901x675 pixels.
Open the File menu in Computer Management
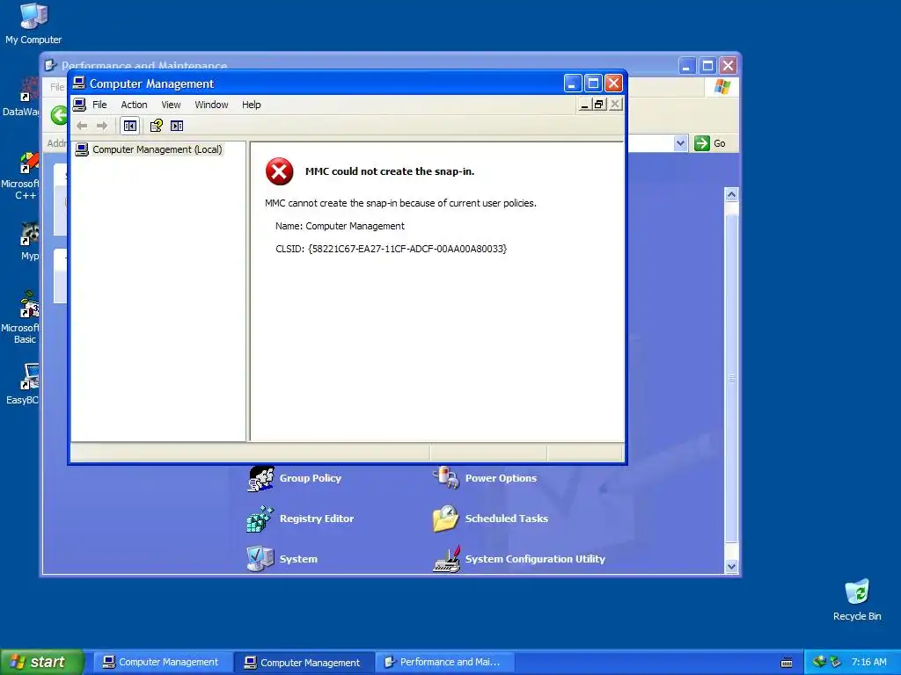pos(99,105)
